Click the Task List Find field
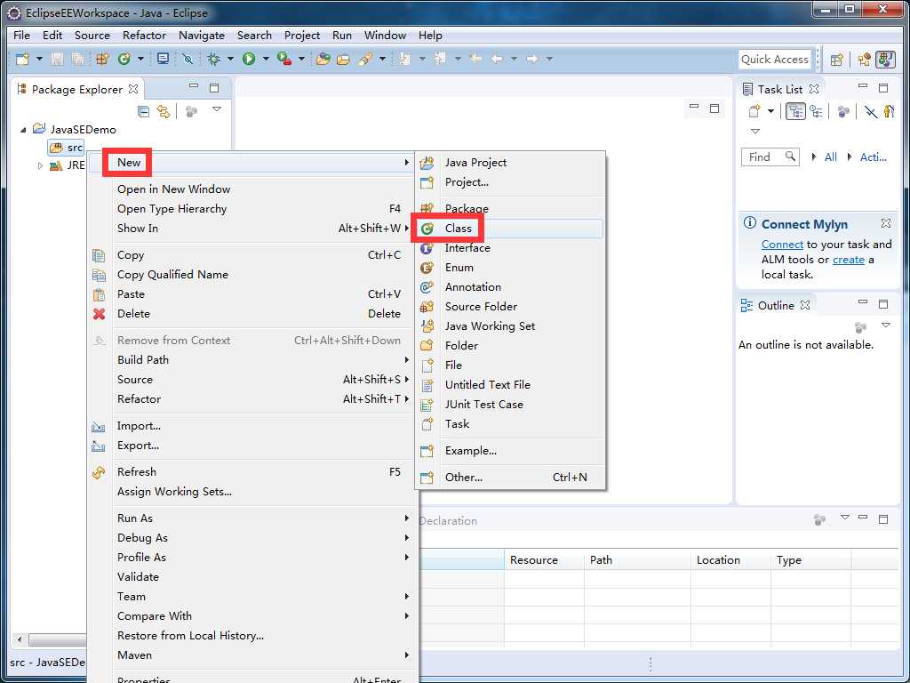Screen dimensions: 910x683 point(770,157)
